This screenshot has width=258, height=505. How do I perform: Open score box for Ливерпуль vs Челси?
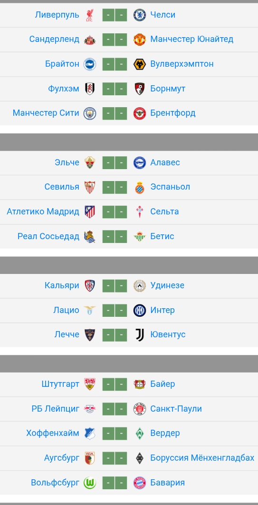coord(115,15)
